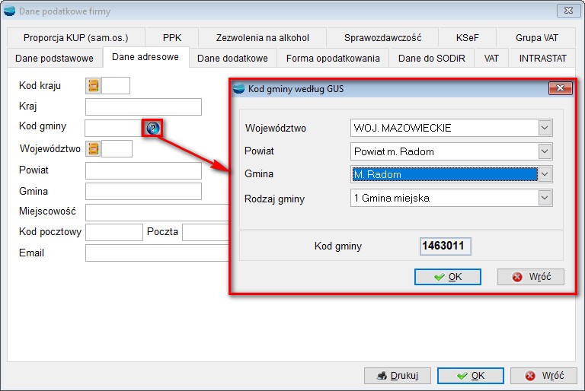Click the bottom Wróć button in main window

[x=543, y=376]
